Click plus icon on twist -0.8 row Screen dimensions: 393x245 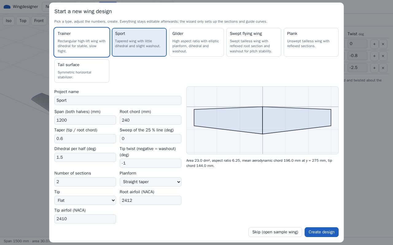tap(374, 56)
